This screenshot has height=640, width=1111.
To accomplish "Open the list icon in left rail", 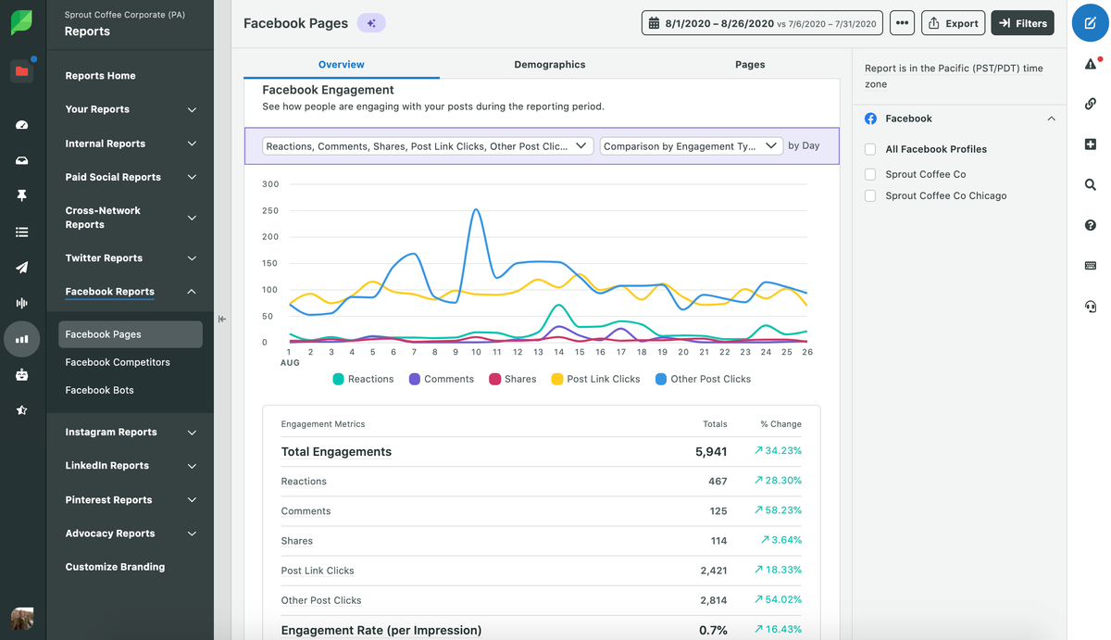I will click(22, 232).
